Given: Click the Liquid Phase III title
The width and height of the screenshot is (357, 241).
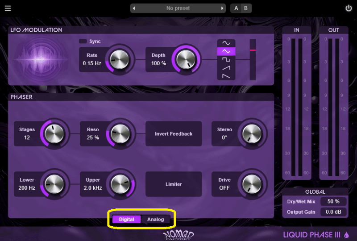Looking at the screenshot, I should 311,235.
